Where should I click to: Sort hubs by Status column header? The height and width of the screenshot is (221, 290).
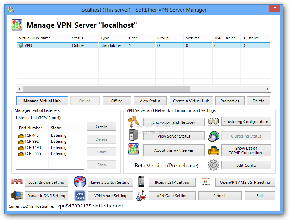[84, 38]
